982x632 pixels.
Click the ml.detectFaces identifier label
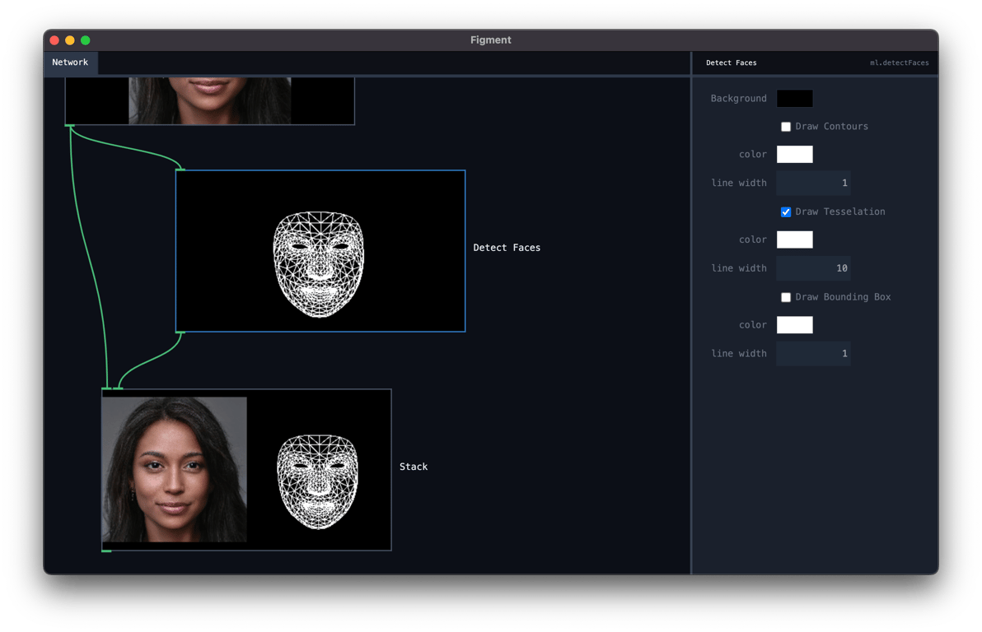899,63
